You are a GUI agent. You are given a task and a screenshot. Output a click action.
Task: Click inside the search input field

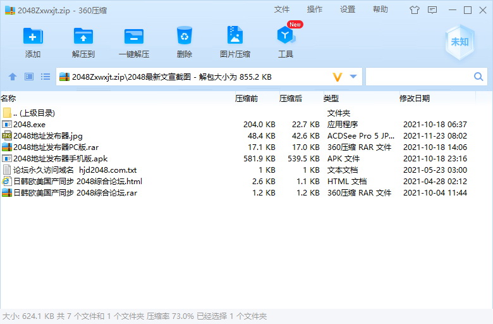click(x=418, y=77)
